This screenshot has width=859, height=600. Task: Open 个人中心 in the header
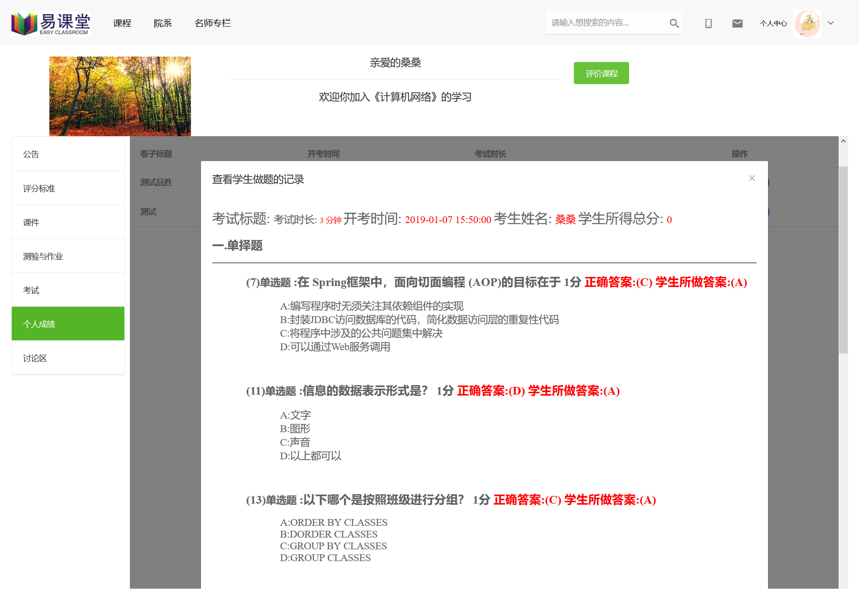(x=773, y=23)
